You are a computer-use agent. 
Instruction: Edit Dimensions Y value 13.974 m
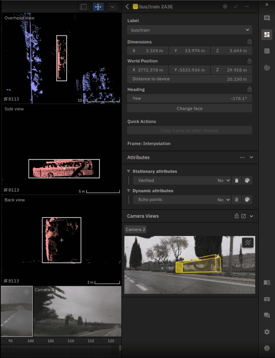point(190,51)
